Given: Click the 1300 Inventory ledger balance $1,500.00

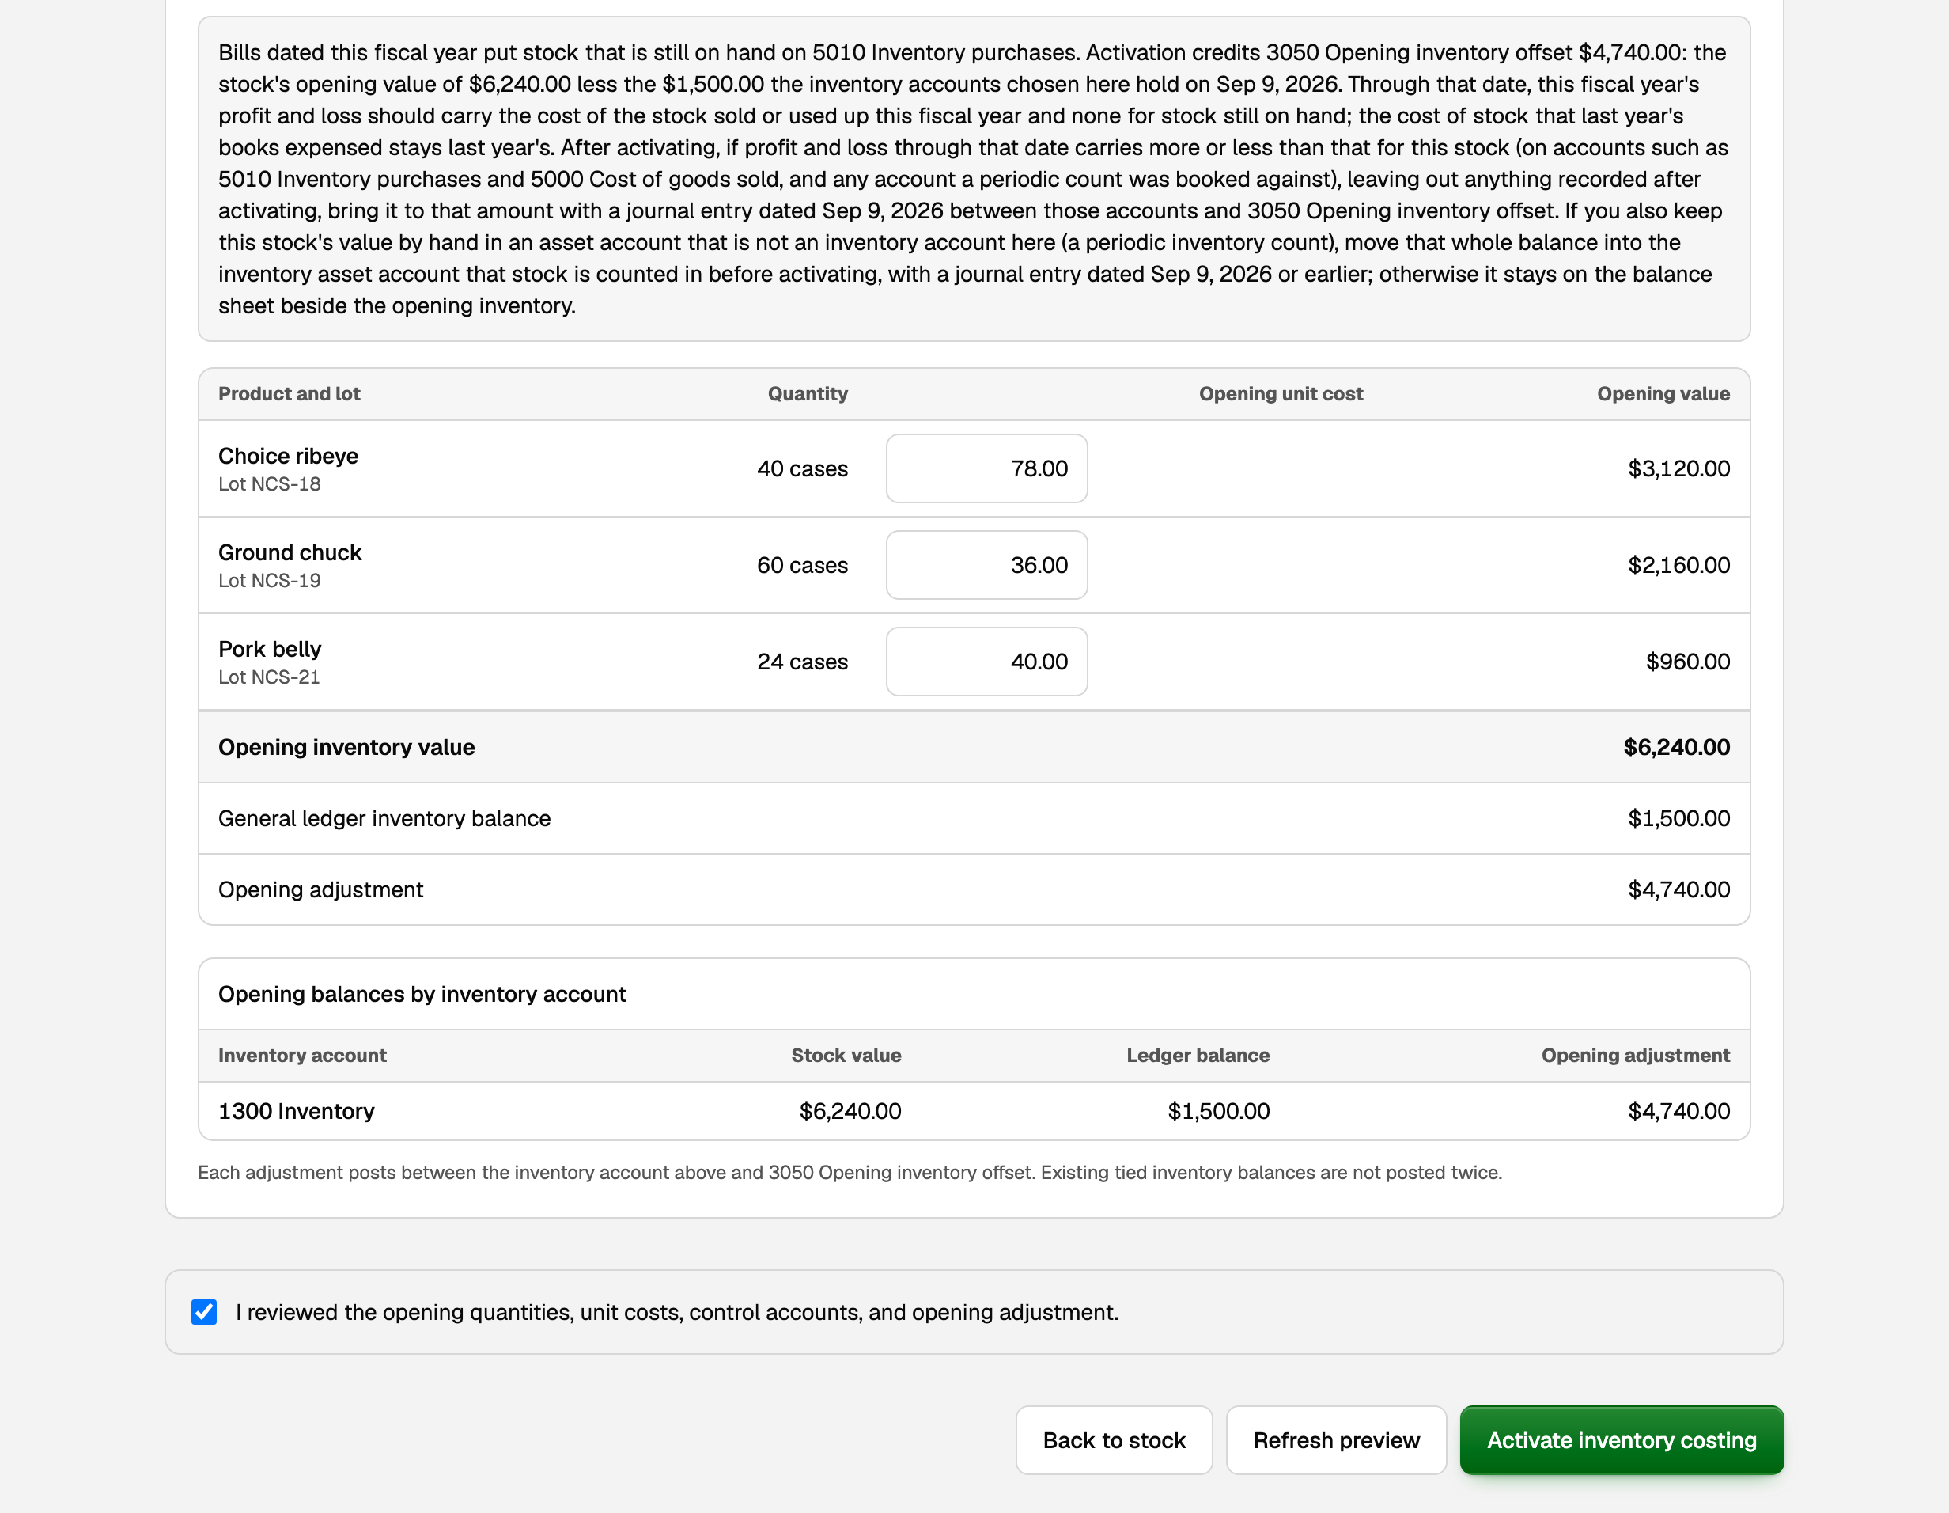Looking at the screenshot, I should 1218,1111.
